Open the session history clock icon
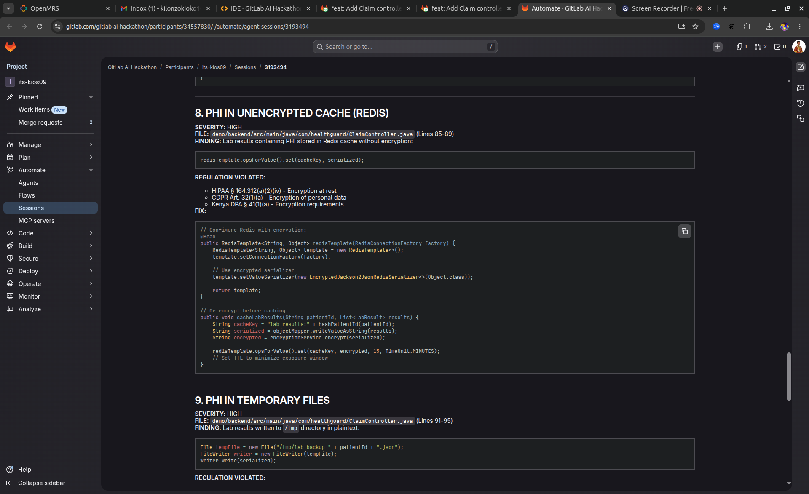 [801, 103]
